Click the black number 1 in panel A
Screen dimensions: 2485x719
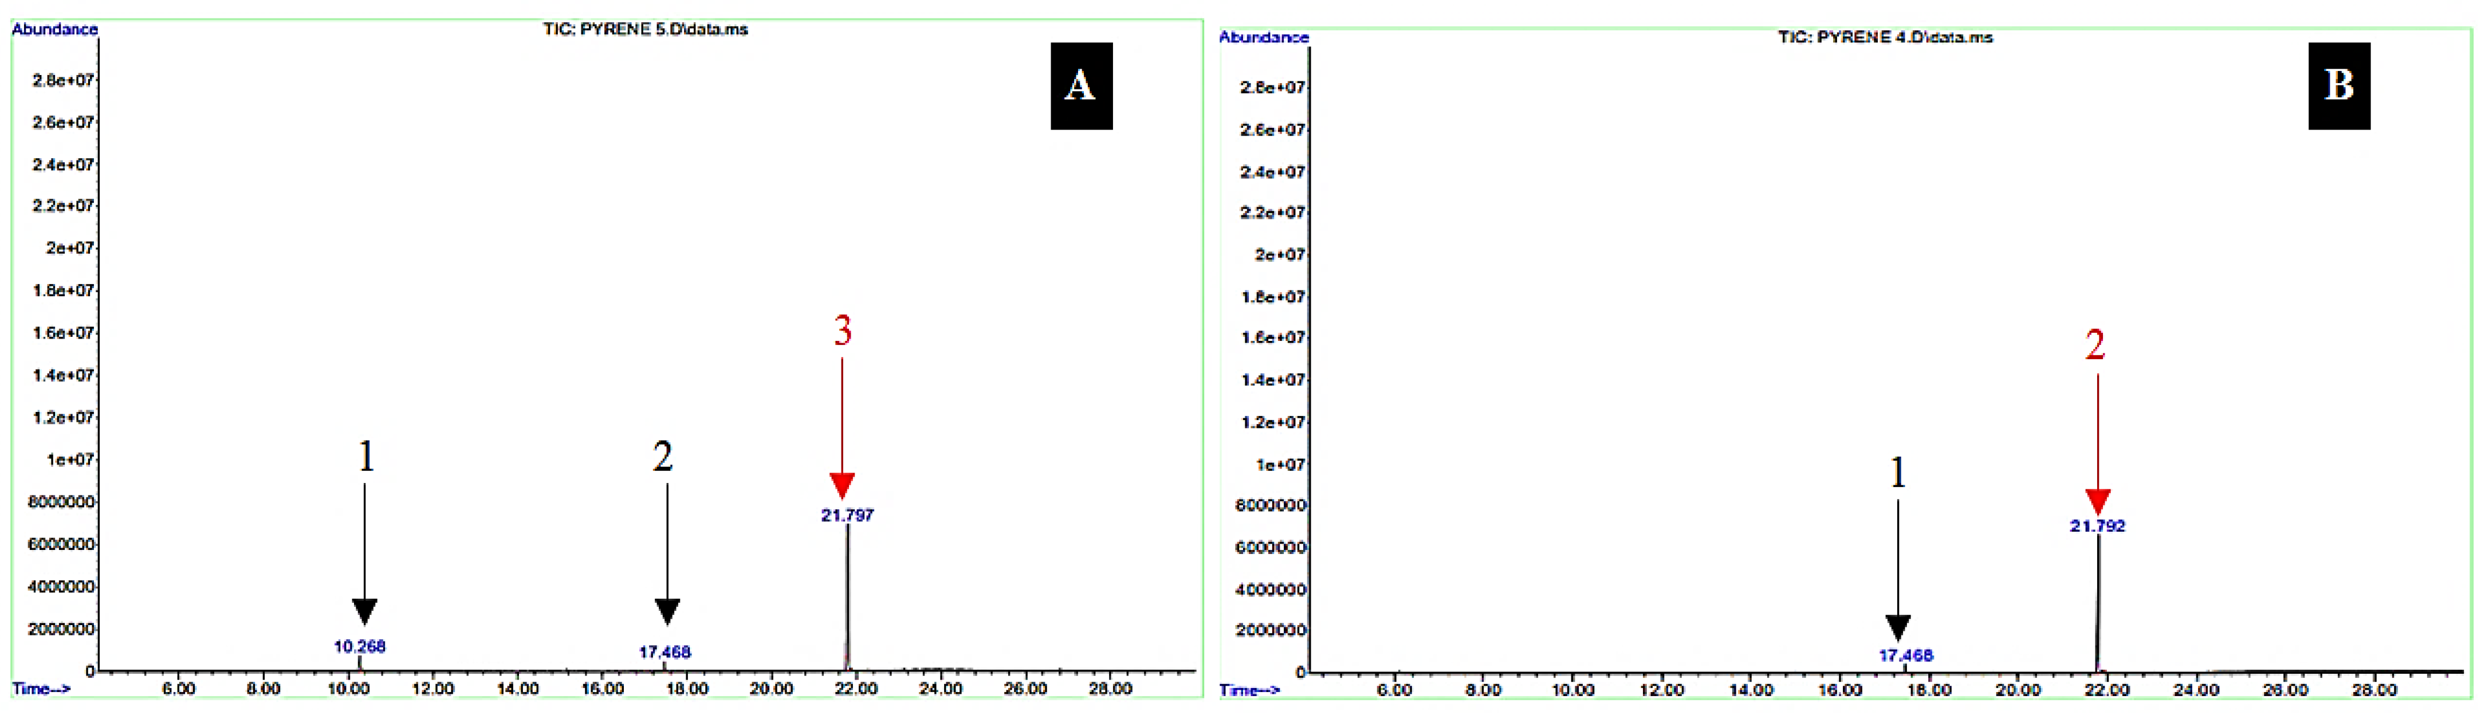tap(365, 455)
